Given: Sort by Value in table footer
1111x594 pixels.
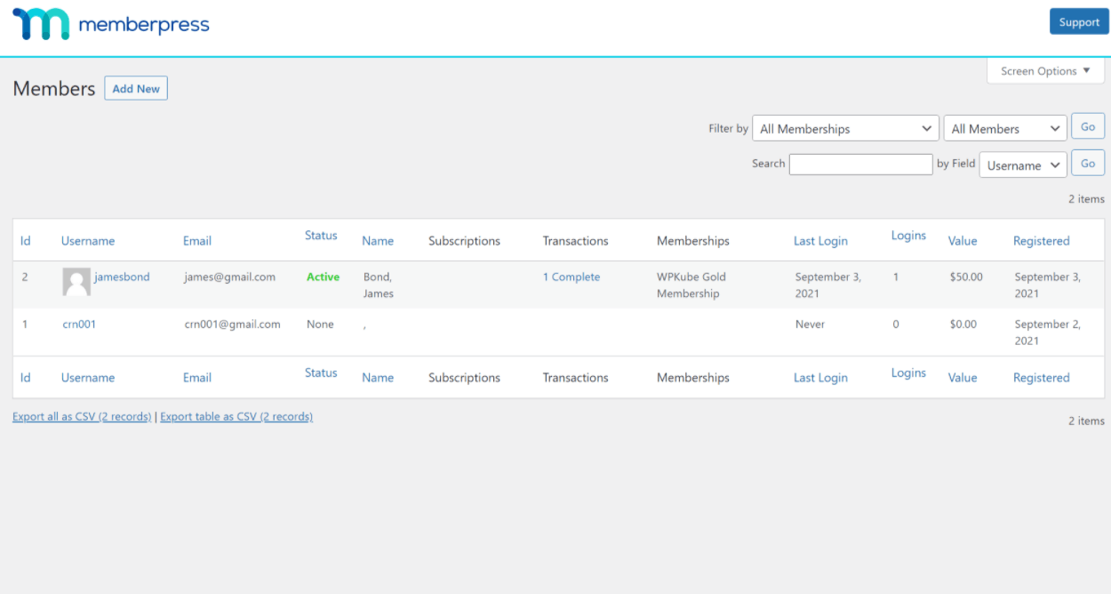Looking at the screenshot, I should pyautogui.click(x=963, y=378).
